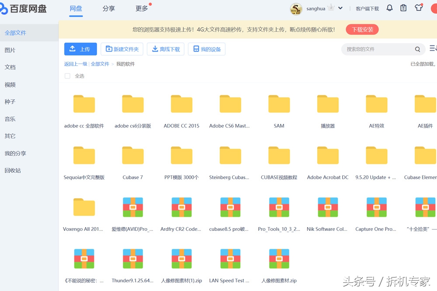
Task: Open the ADOBE CC 2015 folder
Action: (x=181, y=104)
